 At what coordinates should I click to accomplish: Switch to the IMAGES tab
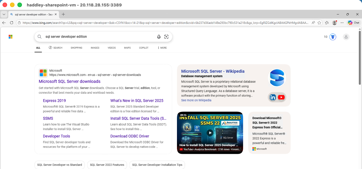[95, 48]
